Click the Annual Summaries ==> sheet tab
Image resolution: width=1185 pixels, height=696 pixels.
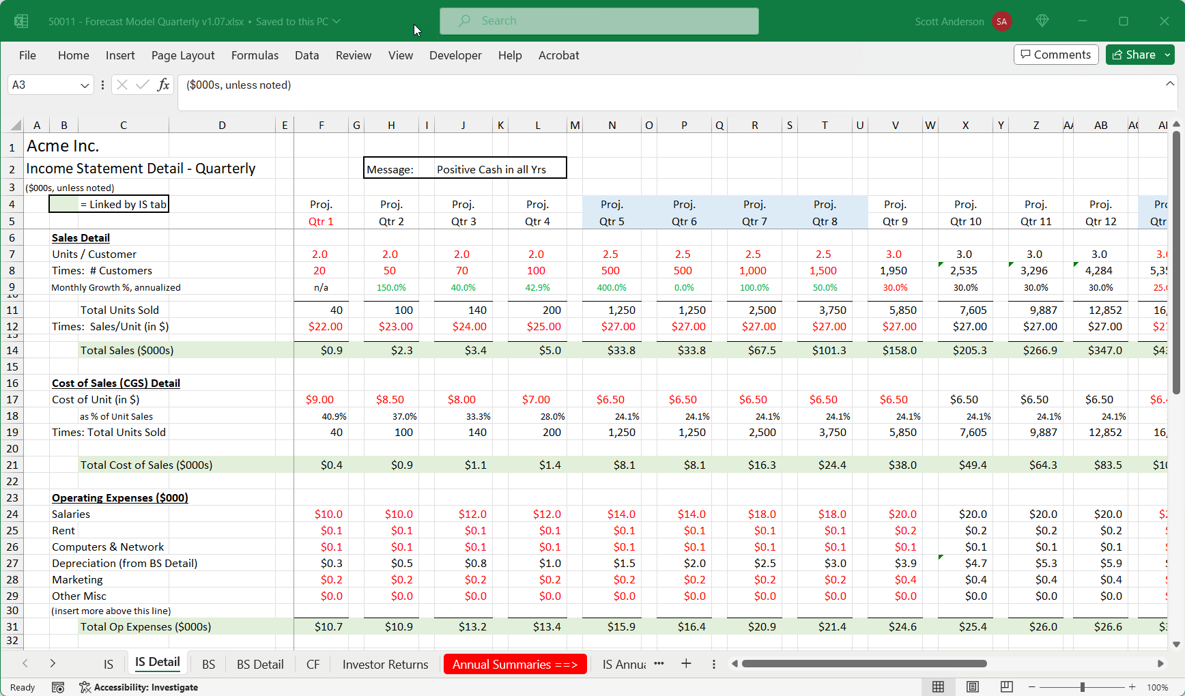coord(515,664)
